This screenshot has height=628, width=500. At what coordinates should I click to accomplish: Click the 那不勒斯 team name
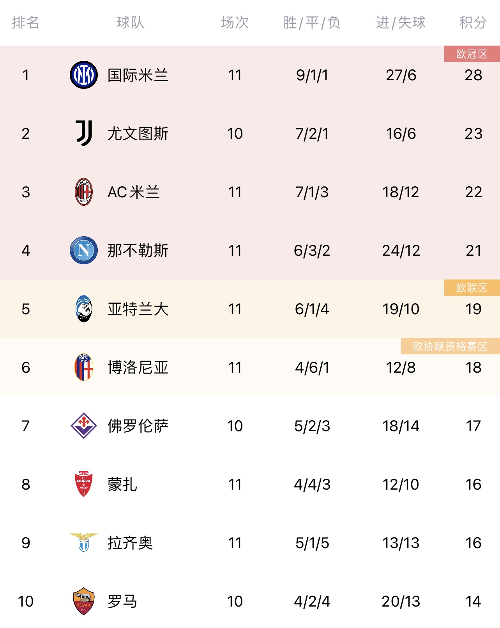pyautogui.click(x=138, y=250)
